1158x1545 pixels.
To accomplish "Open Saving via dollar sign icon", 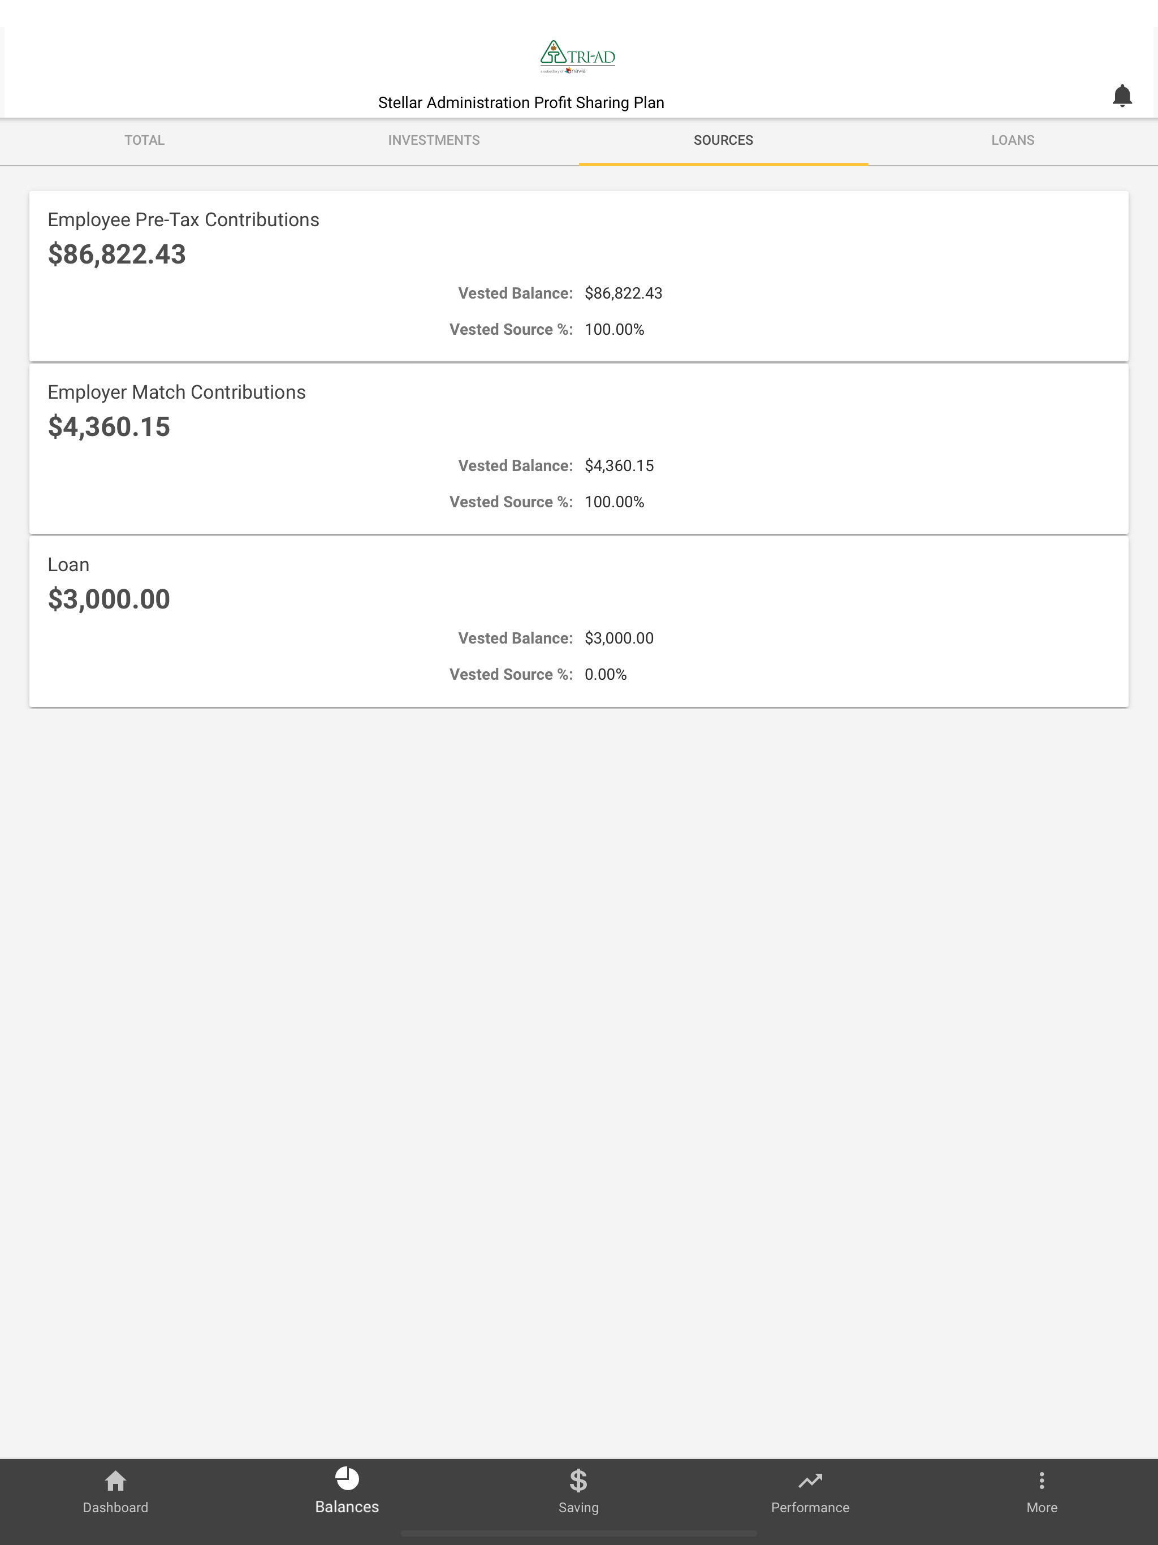I will point(578,1480).
